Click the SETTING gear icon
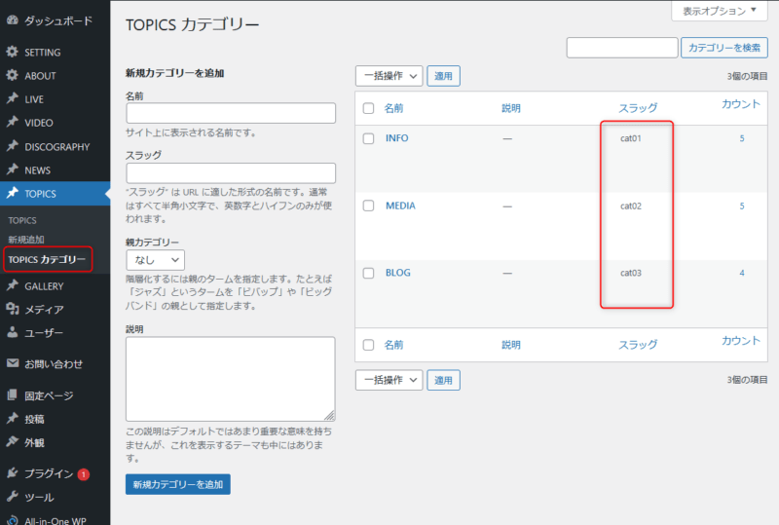Image resolution: width=779 pixels, height=525 pixels. (12, 53)
